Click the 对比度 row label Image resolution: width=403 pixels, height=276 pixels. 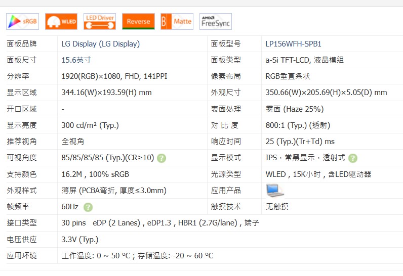click(225, 125)
